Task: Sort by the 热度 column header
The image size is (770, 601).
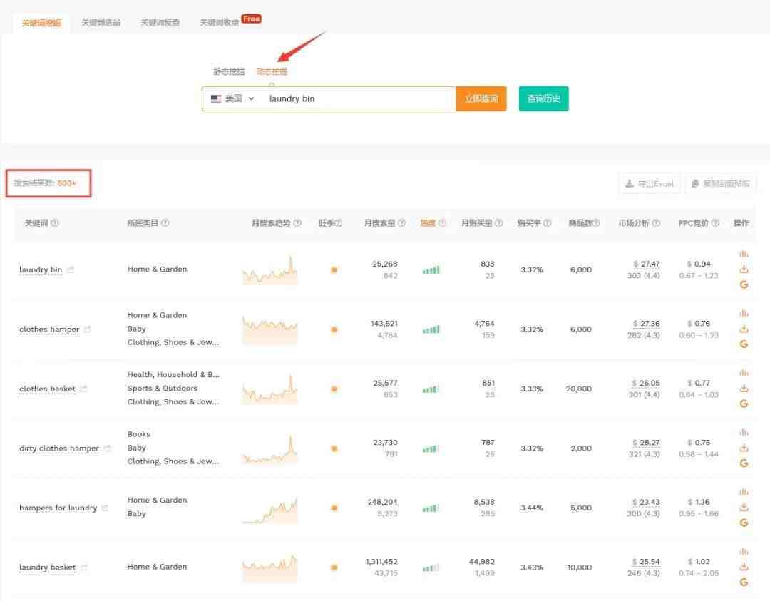Action: pos(428,223)
